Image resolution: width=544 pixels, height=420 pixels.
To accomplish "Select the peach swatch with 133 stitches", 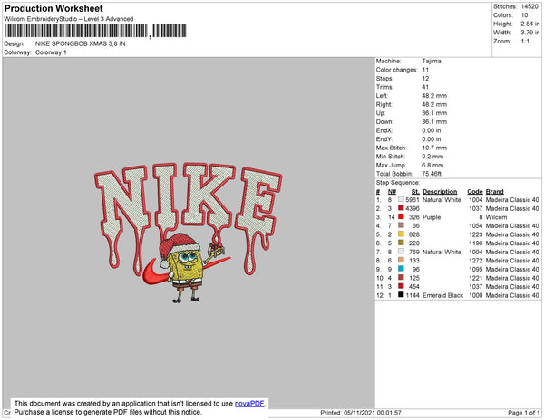I will click(401, 260).
